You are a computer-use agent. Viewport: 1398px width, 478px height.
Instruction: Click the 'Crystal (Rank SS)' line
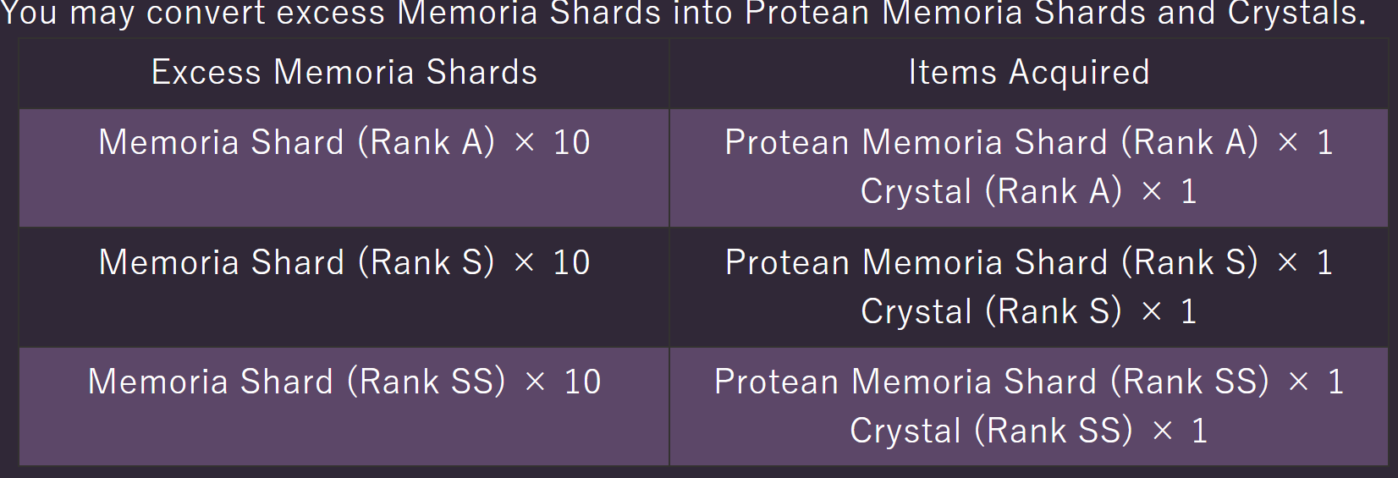click(991, 431)
